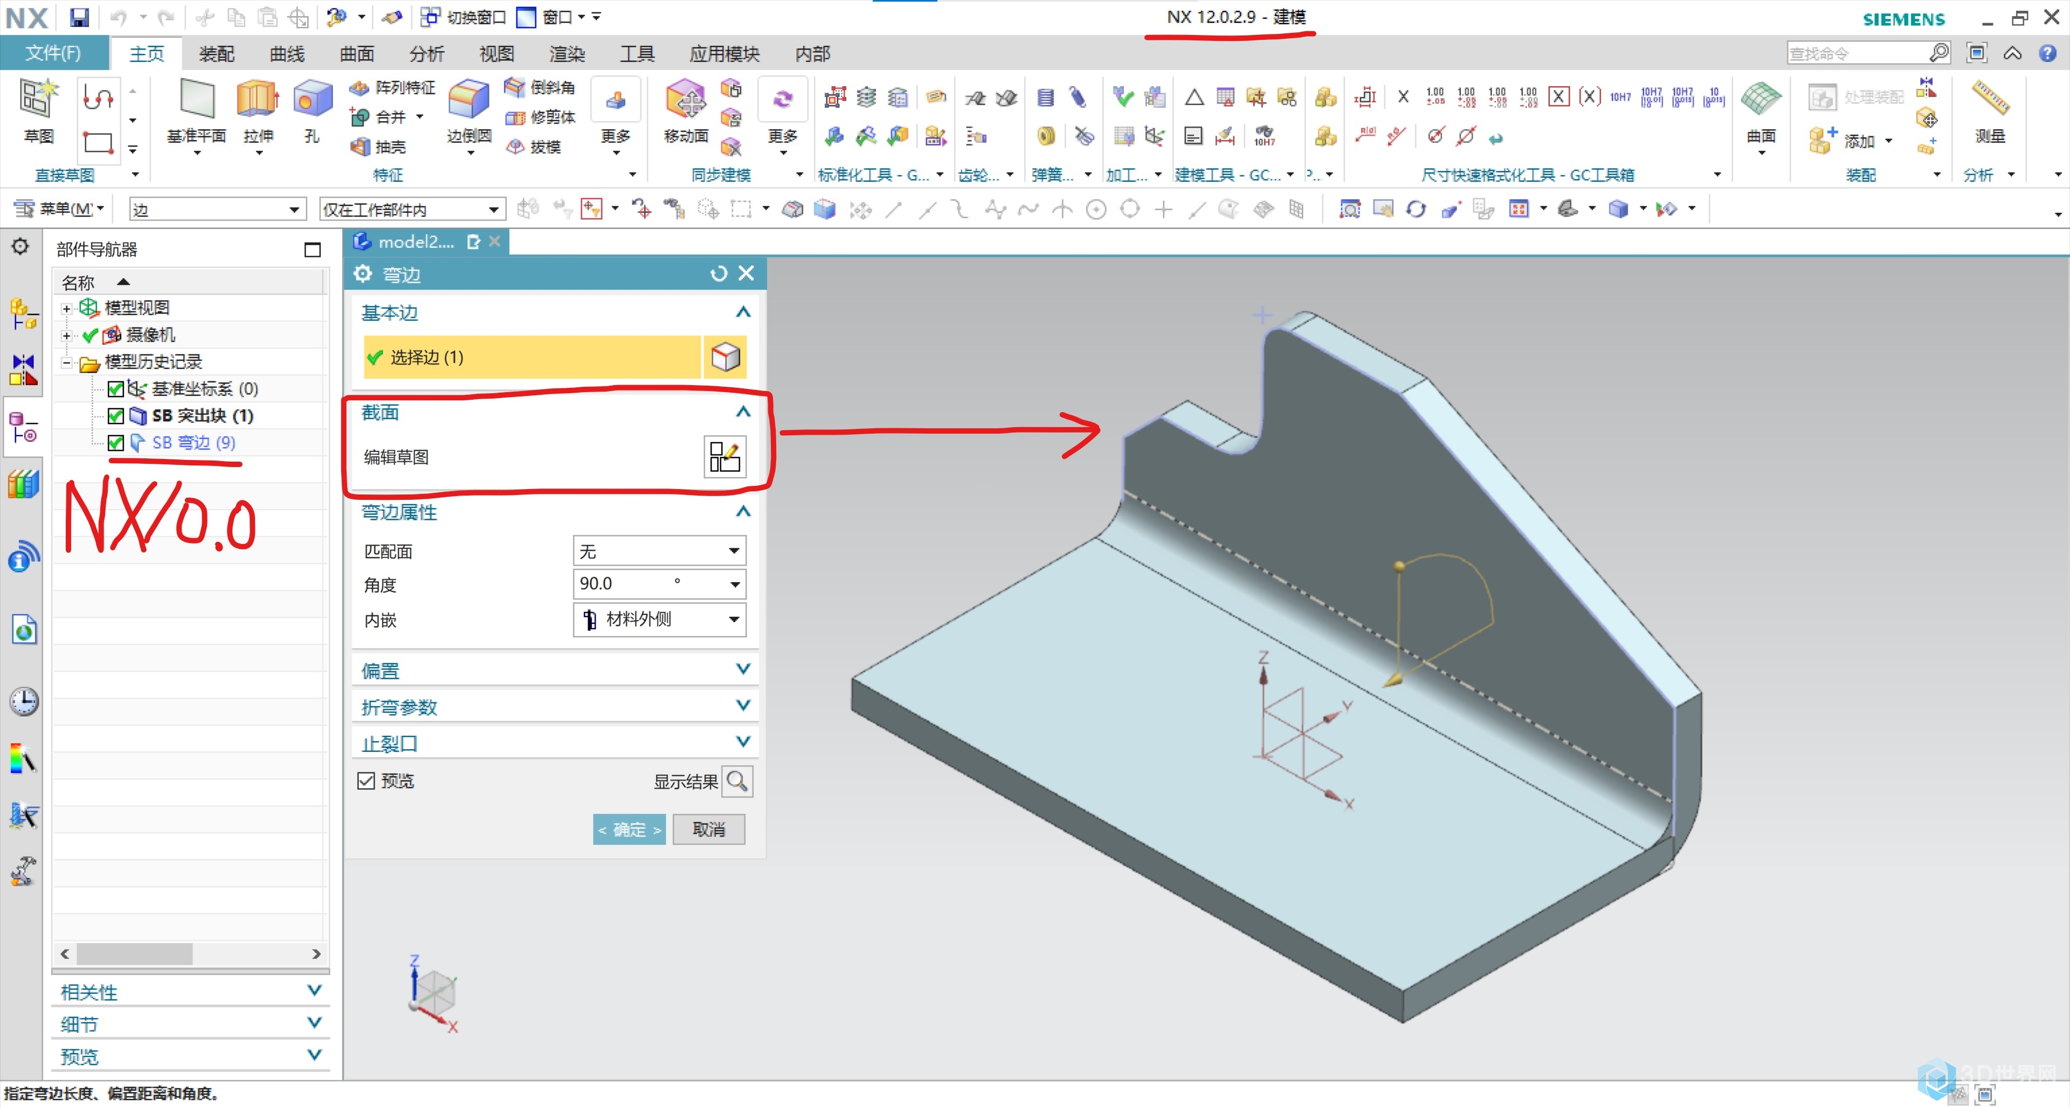Switch to the Render (渲染) ribbon tab
The image size is (2070, 1108).
point(567,54)
